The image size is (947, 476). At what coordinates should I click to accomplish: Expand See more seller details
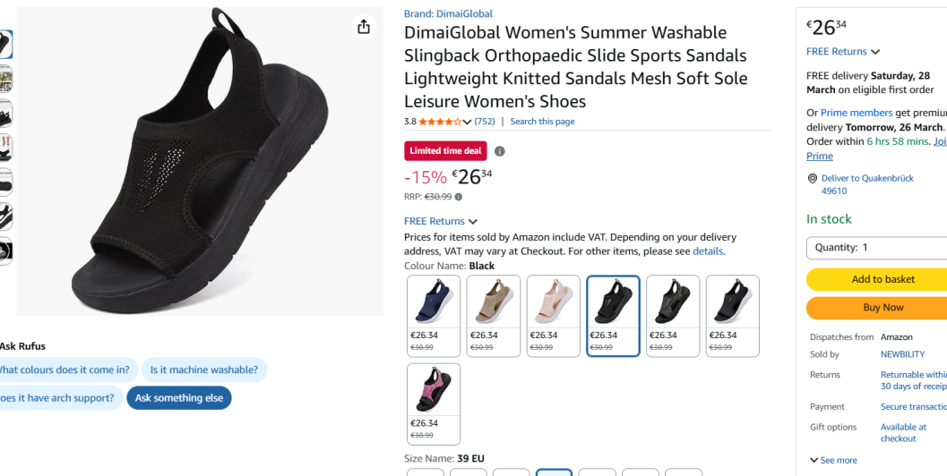tap(833, 460)
